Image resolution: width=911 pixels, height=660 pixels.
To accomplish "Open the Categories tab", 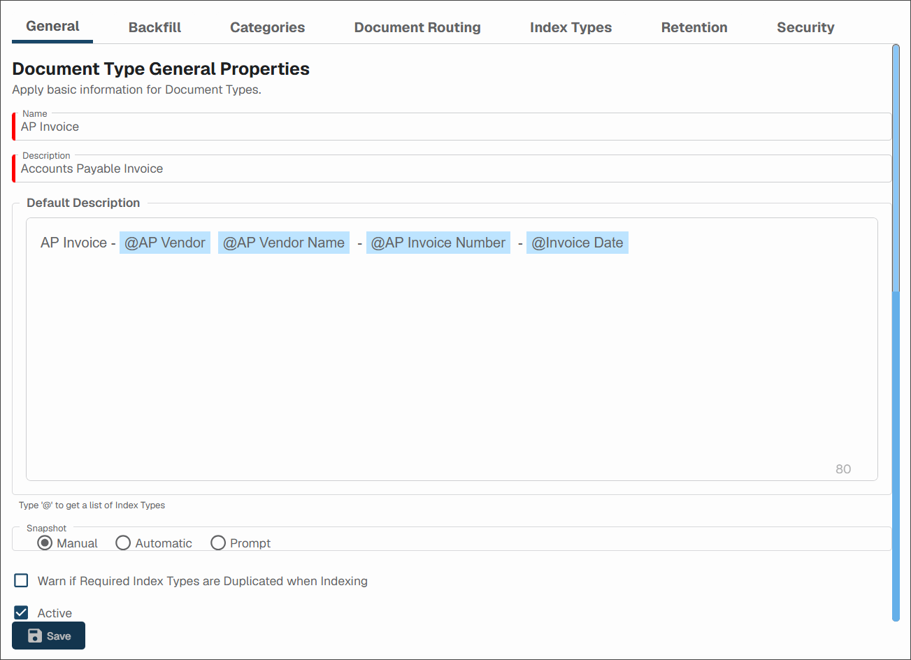I will point(267,27).
